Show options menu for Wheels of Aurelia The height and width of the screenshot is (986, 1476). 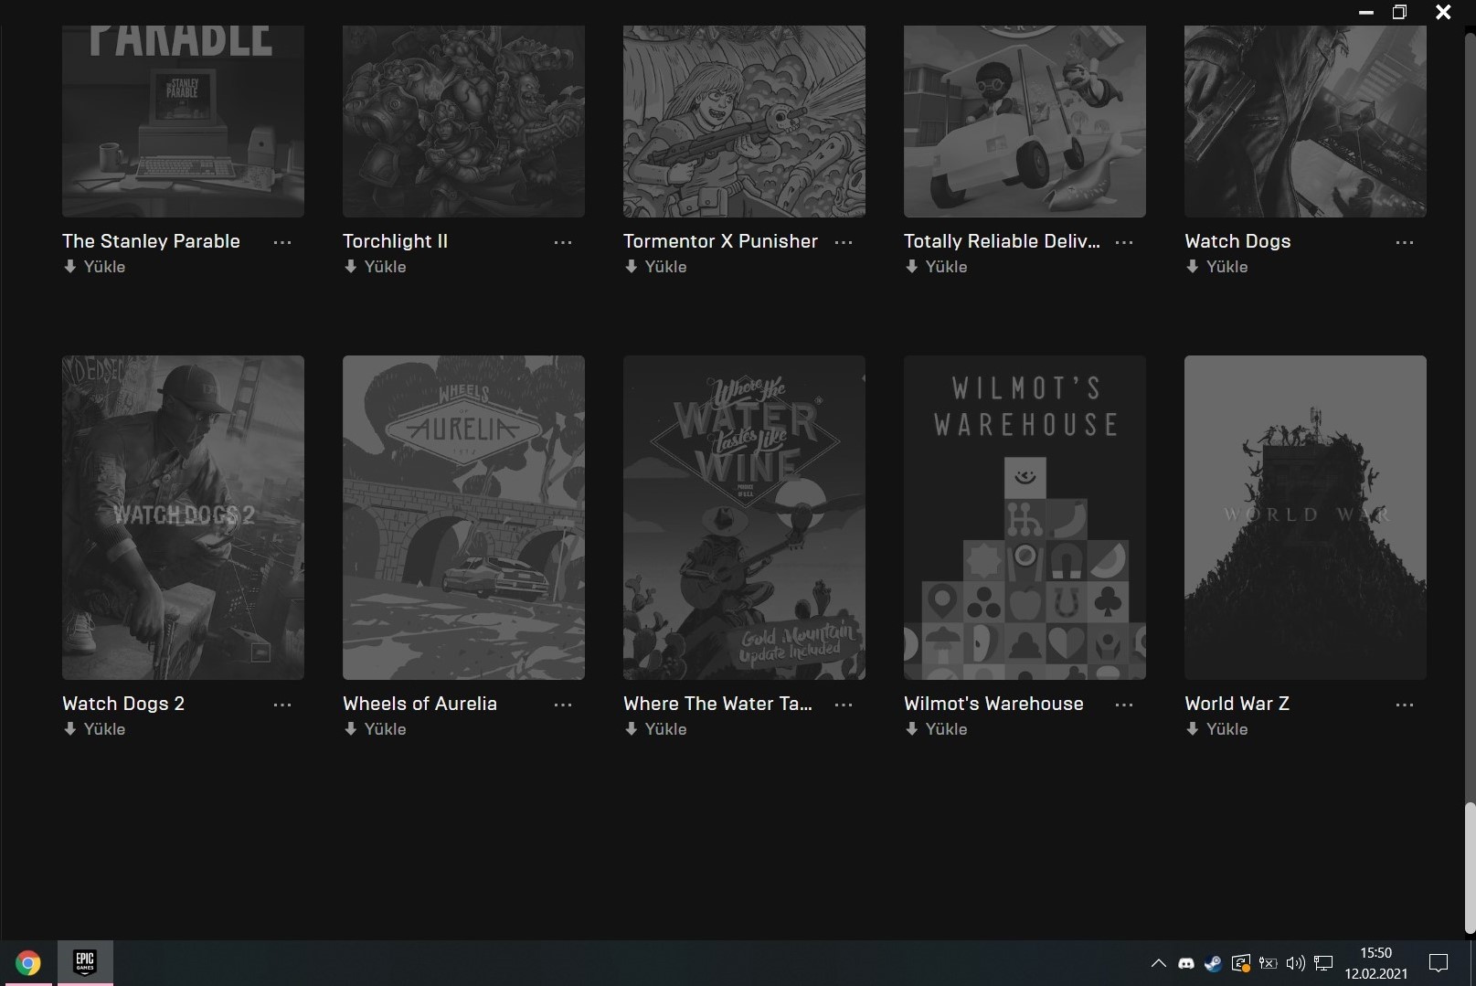(563, 705)
